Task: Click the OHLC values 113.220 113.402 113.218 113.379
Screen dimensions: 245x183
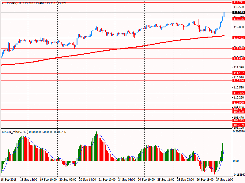Action: 44,3
